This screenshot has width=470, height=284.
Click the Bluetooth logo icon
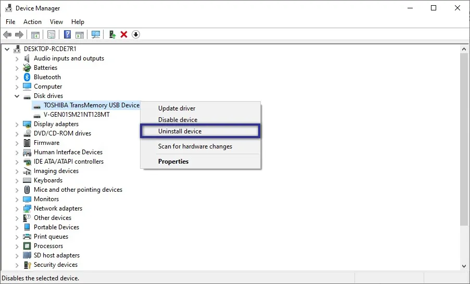click(x=27, y=77)
